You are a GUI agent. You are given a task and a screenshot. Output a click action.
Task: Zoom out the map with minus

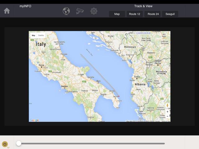[168, 116]
